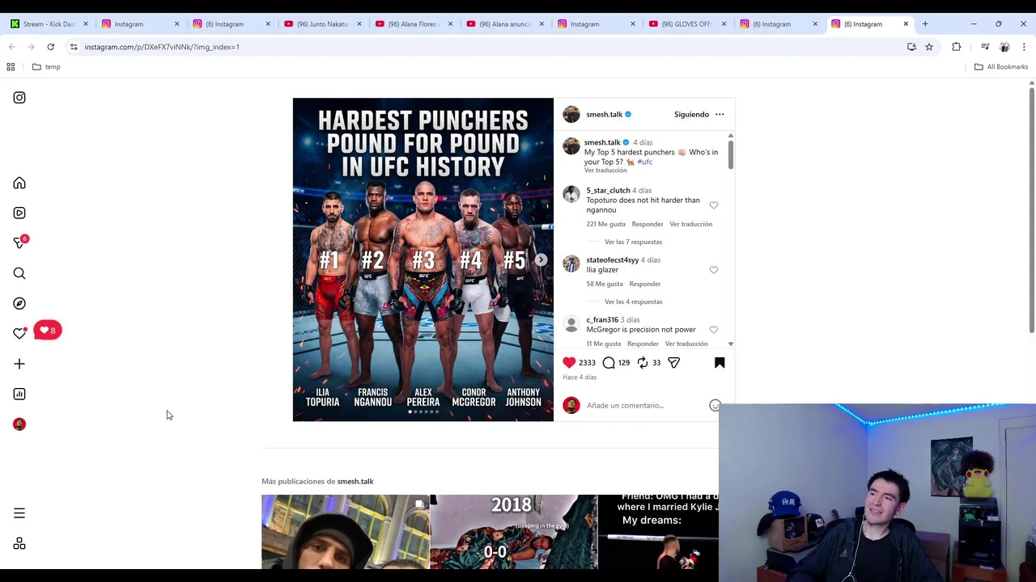Image resolution: width=1036 pixels, height=582 pixels.
Task: Open a new browser tab
Action: point(925,24)
